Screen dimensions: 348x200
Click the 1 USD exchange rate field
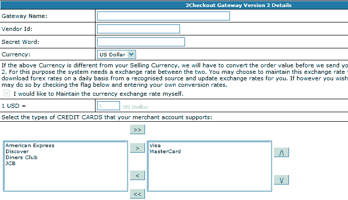108,106
